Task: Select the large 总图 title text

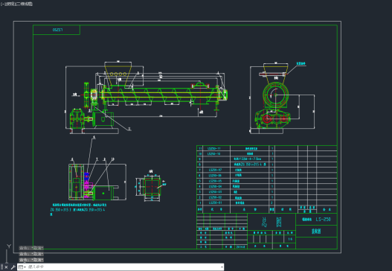Action: pos(271,222)
